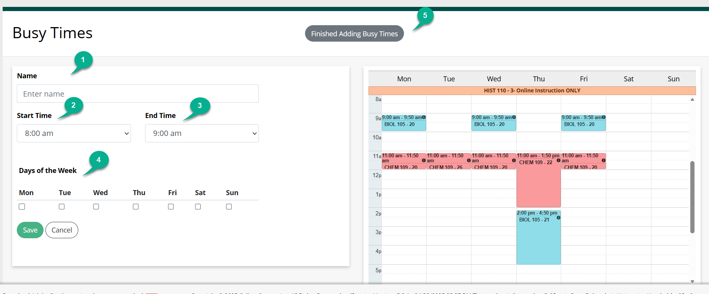Toggle the Fri day checkbox

171,207
